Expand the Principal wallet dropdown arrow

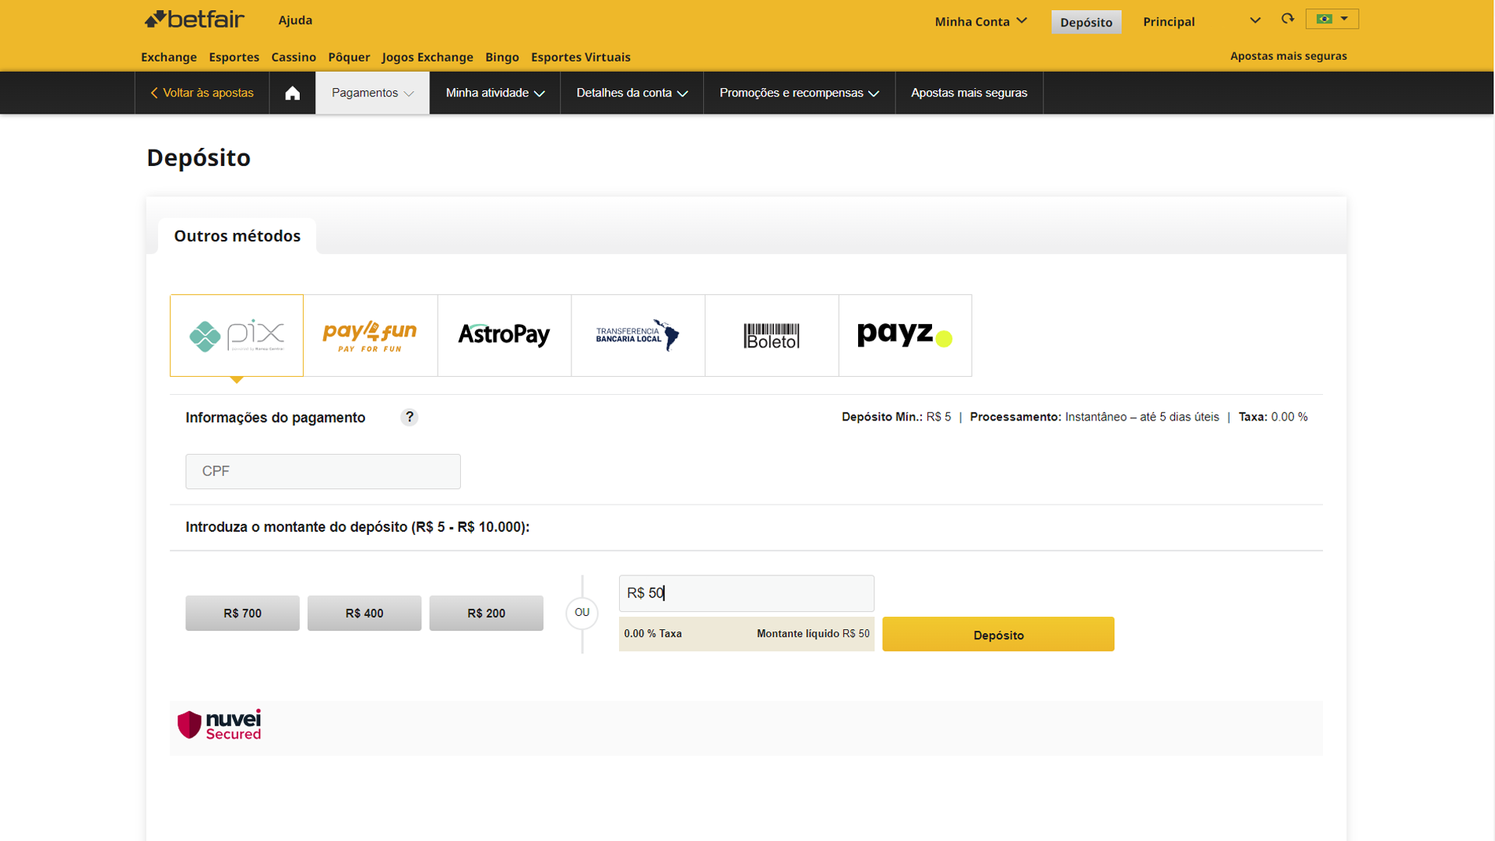coord(1254,21)
